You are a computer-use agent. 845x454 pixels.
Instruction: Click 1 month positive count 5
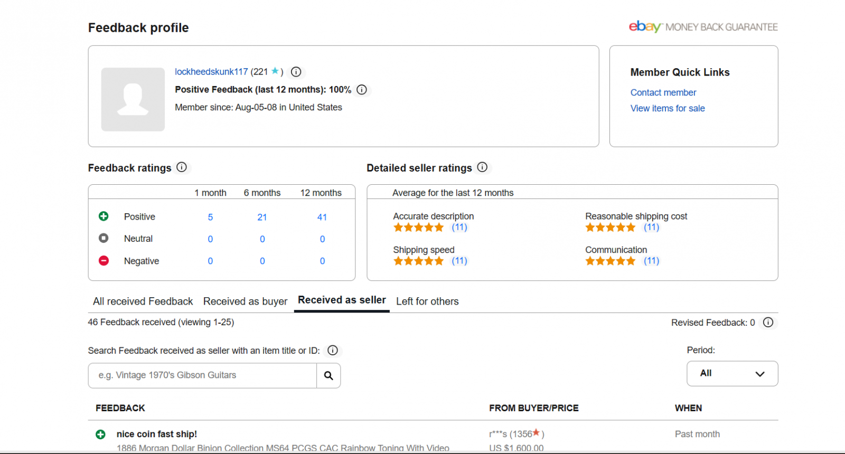tap(210, 217)
